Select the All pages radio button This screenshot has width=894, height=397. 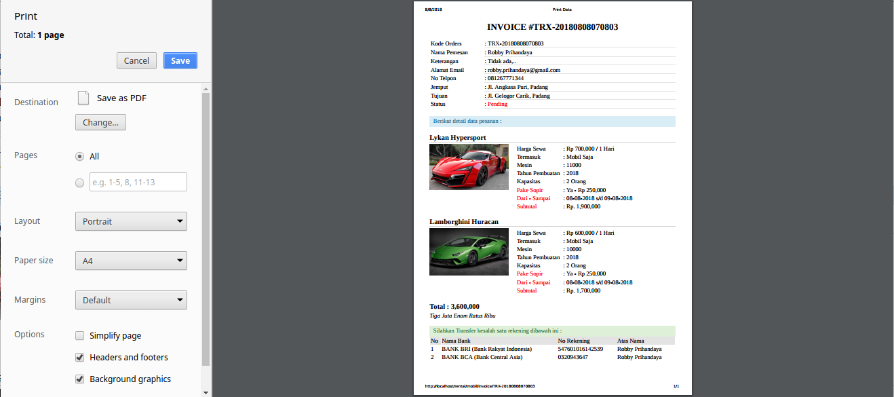(x=80, y=156)
